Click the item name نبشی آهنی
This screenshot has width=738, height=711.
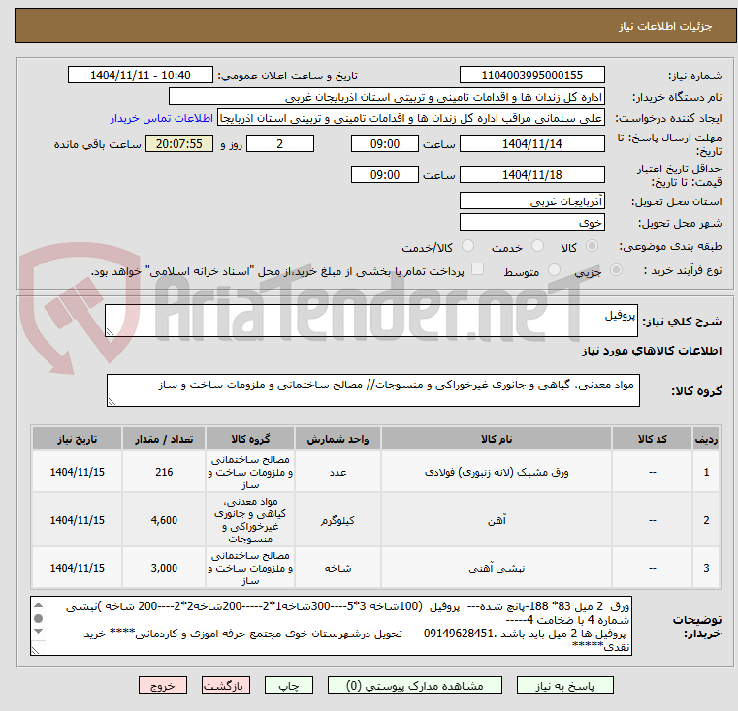[x=497, y=568]
